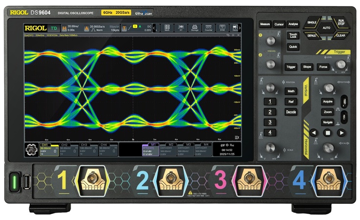Screen dimensions: 360x220
Task: Push the multifunction knob 1
Action: pyautogui.click(x=271, y=41)
